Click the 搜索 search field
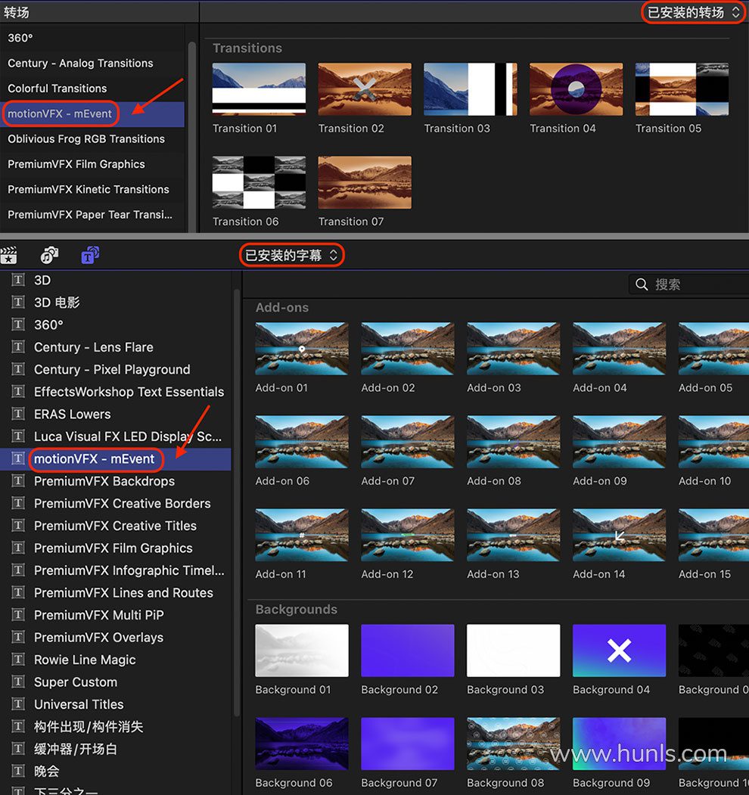This screenshot has width=749, height=795. tap(688, 284)
